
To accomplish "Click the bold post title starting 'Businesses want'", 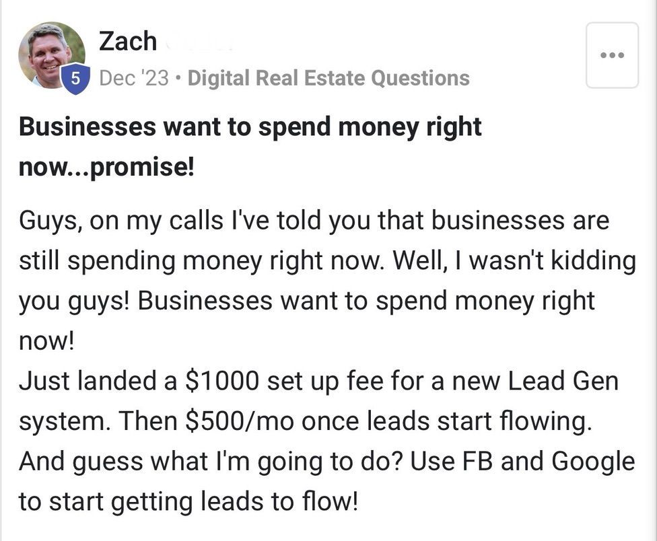I will point(250,127).
